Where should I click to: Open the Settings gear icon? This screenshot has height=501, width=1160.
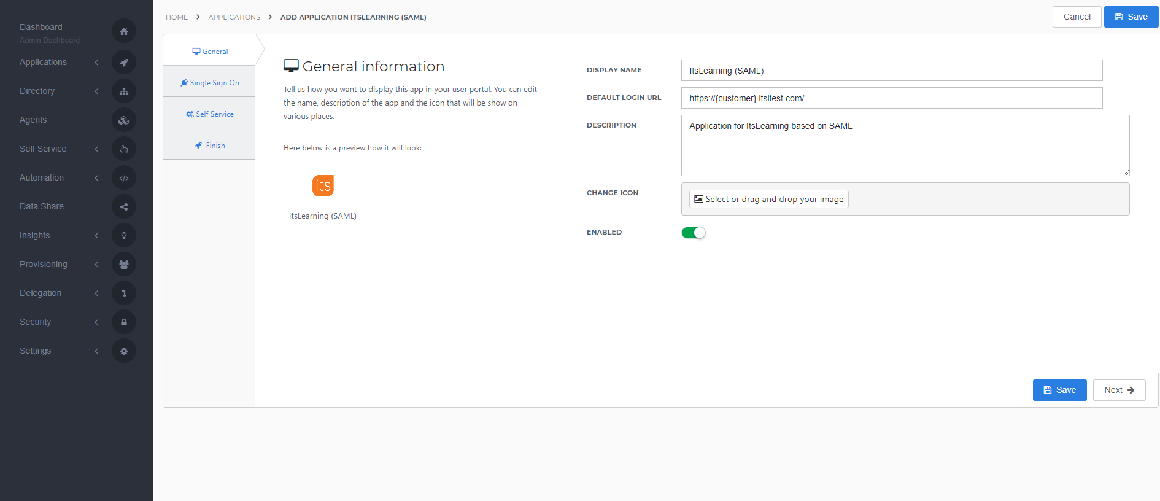click(124, 351)
